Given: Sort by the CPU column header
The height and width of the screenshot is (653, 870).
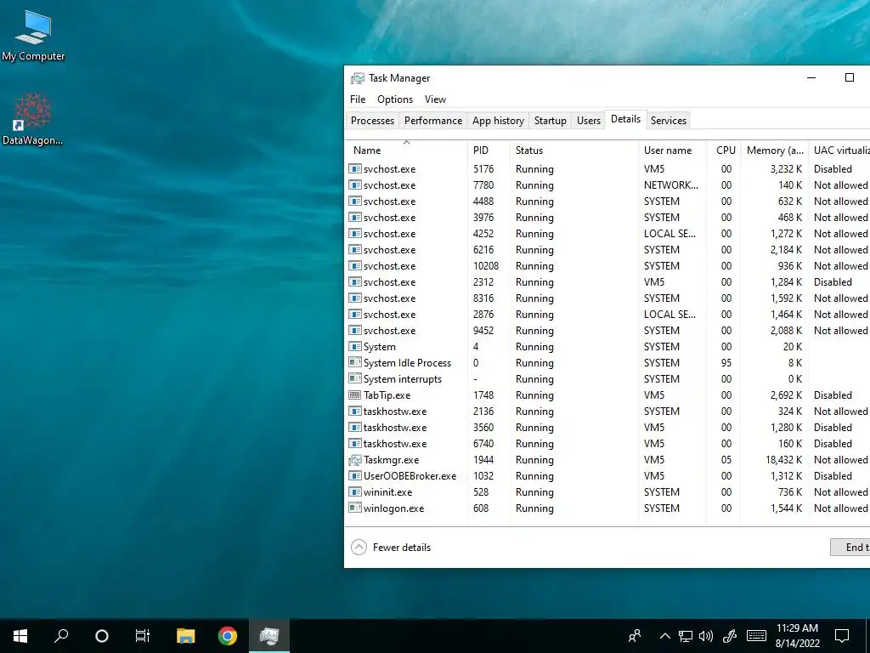Looking at the screenshot, I should click(724, 150).
